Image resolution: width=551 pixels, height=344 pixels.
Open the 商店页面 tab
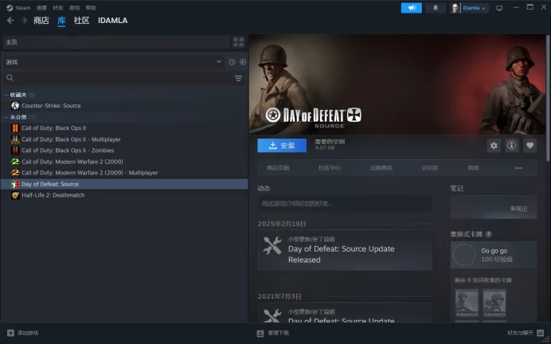pyautogui.click(x=278, y=168)
